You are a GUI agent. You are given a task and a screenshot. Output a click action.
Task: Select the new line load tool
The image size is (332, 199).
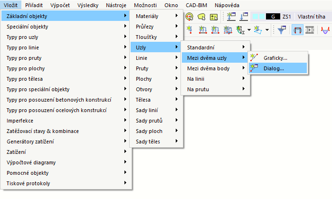click(x=215, y=30)
